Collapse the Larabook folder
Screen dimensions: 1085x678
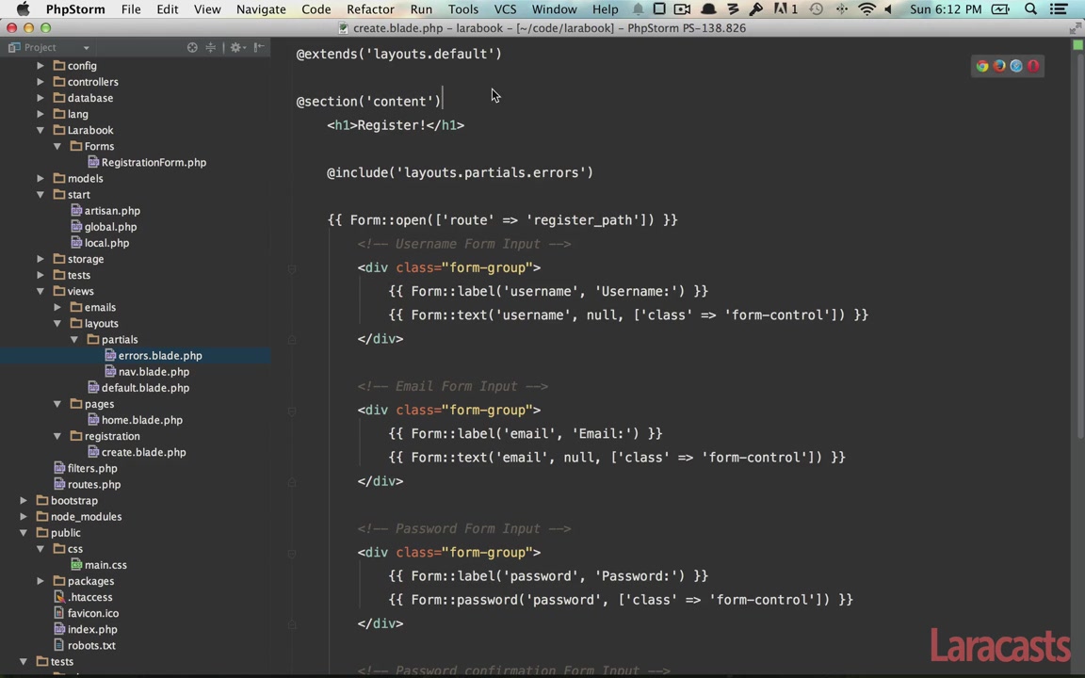pos(40,130)
